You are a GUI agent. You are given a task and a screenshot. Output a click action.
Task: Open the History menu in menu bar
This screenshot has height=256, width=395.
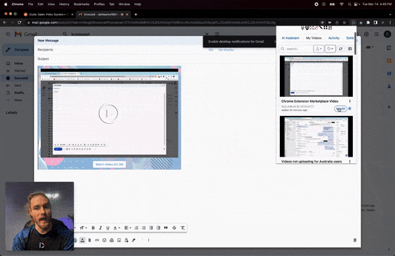click(x=64, y=5)
